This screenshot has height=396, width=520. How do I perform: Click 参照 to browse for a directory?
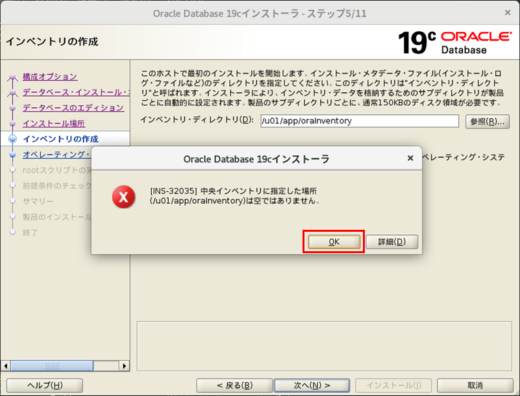487,121
